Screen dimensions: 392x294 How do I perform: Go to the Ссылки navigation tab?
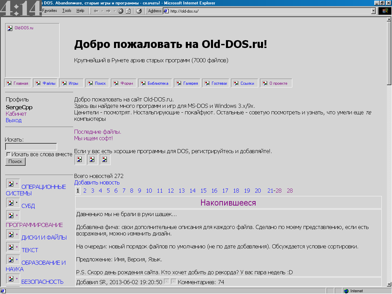[244, 83]
